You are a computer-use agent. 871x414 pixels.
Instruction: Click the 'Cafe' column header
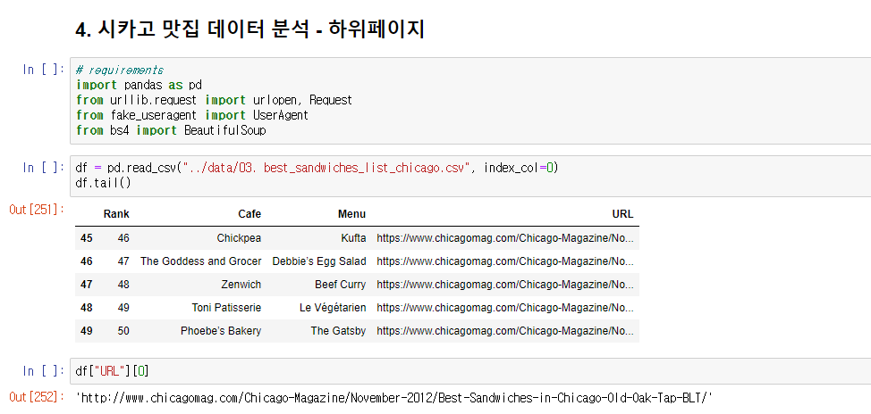pyautogui.click(x=249, y=214)
